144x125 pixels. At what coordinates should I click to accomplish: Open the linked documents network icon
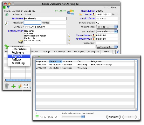click(x=71, y=12)
